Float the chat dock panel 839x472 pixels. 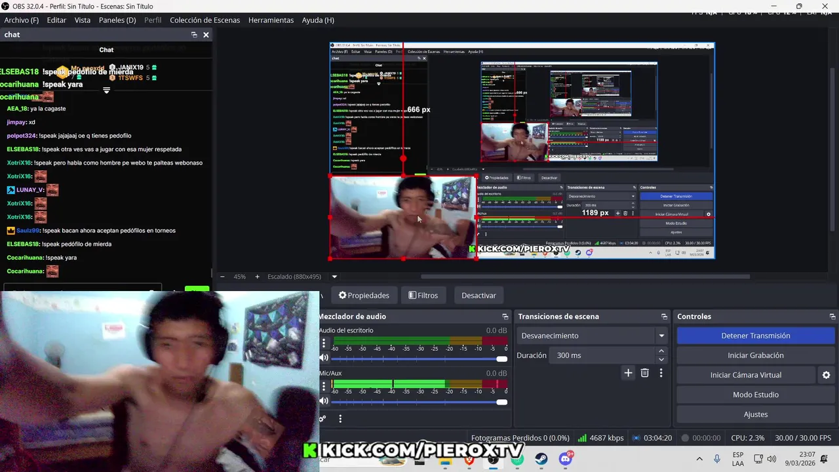point(194,35)
